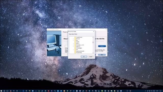Click Browse button in installer window
Viewport: 163px width, 92px height.
(102, 46)
